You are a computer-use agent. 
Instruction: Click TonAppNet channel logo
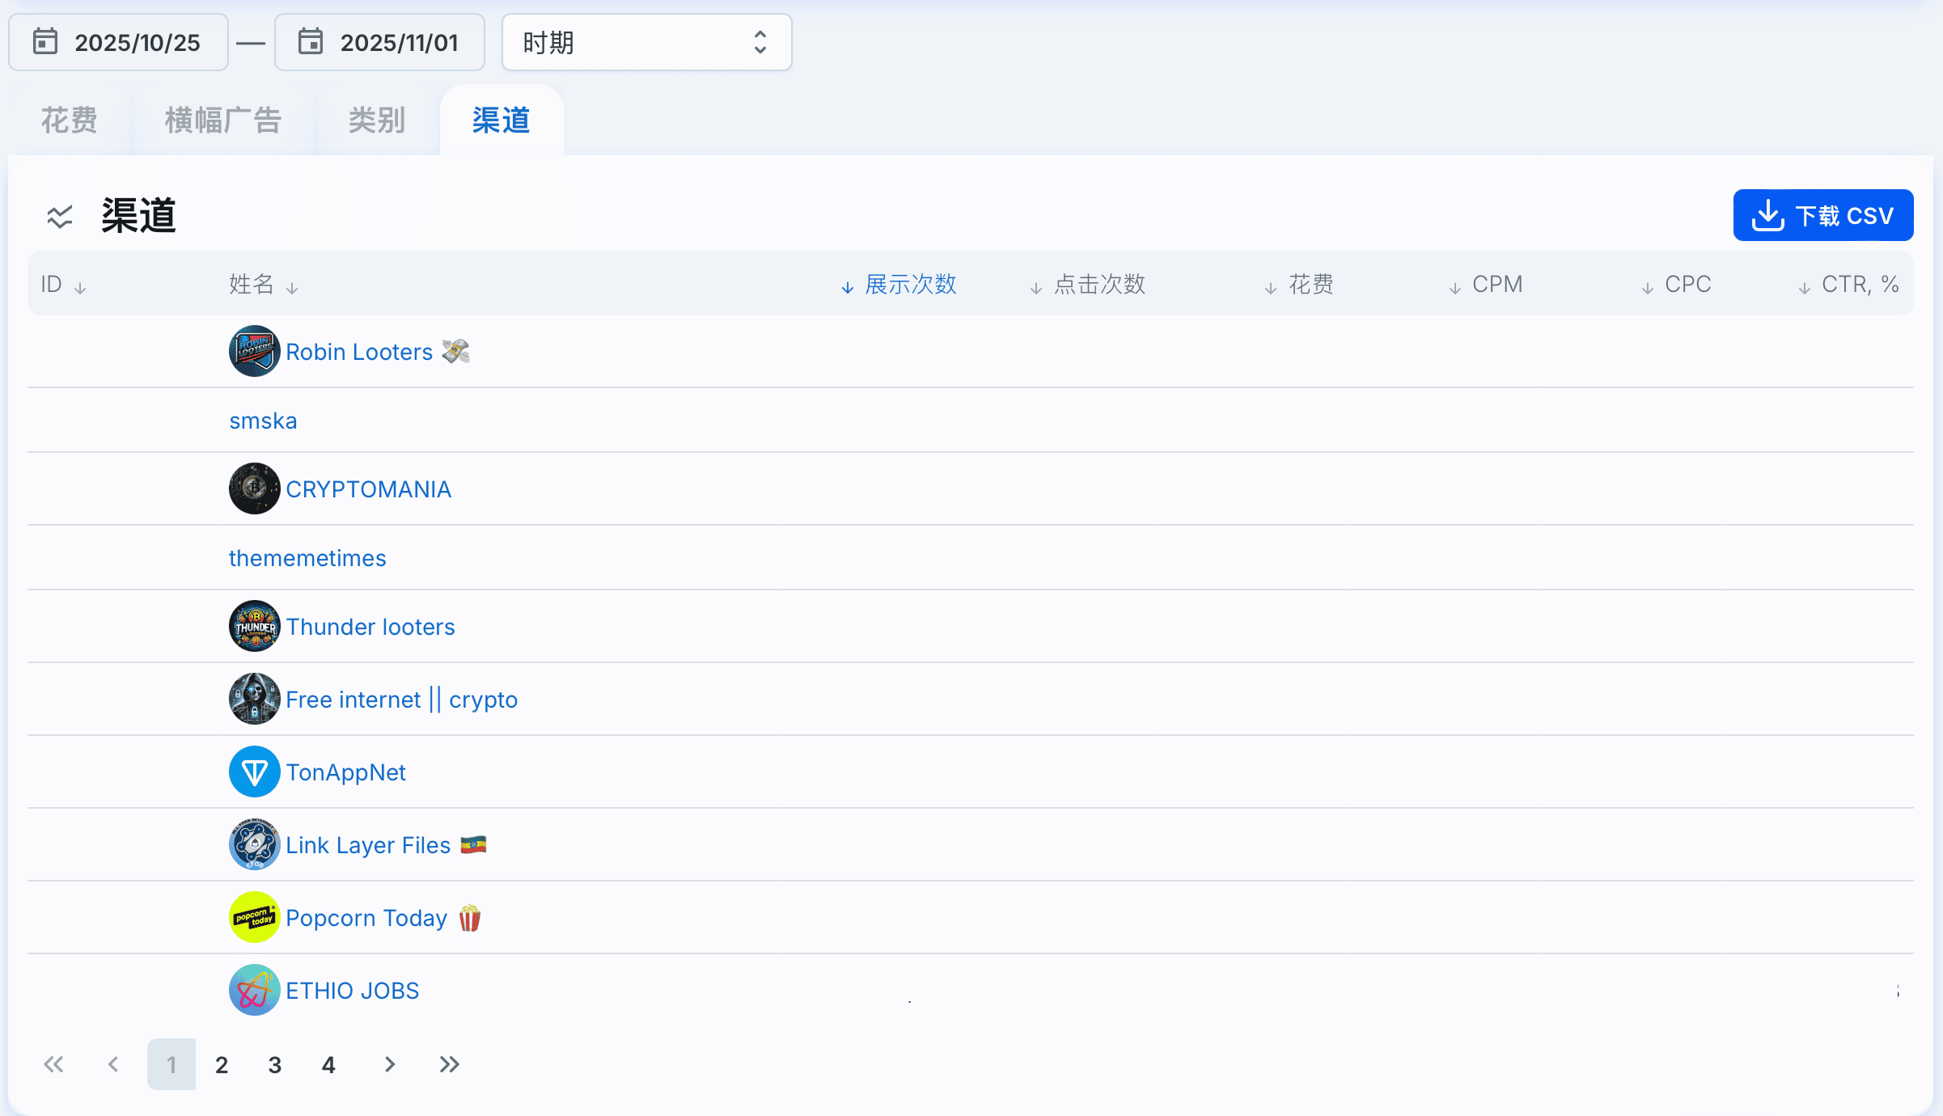(x=254, y=772)
